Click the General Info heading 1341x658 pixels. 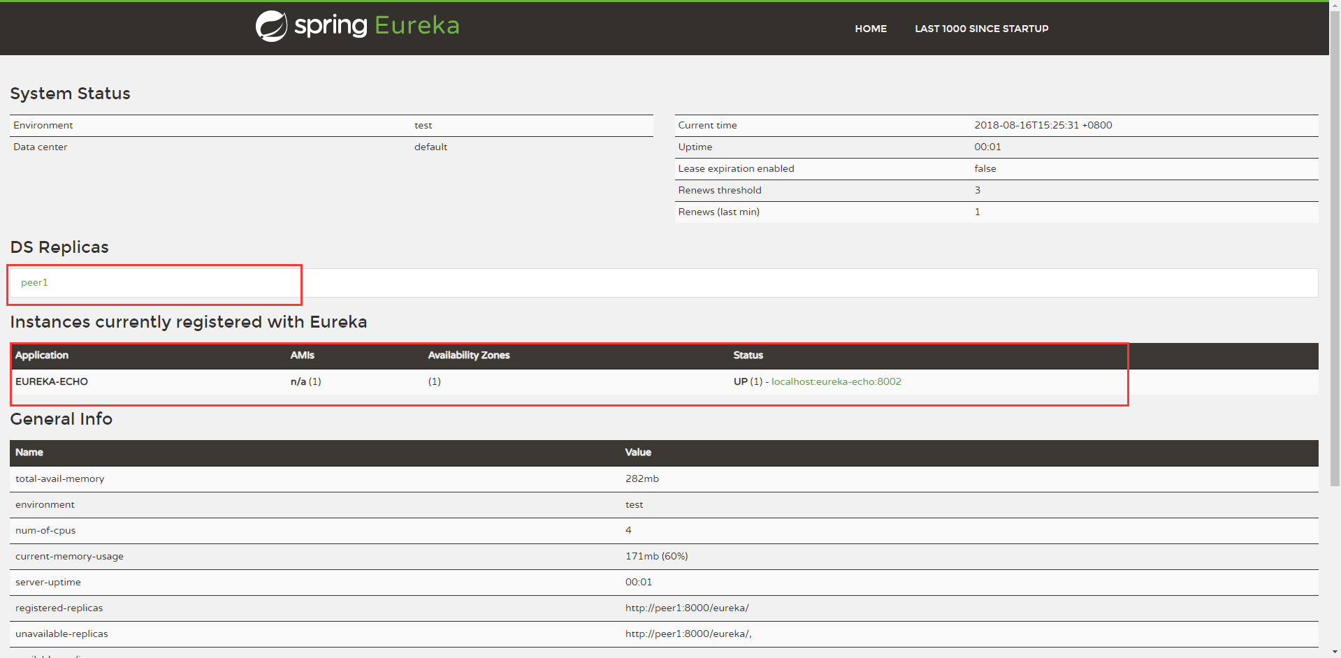[61, 419]
